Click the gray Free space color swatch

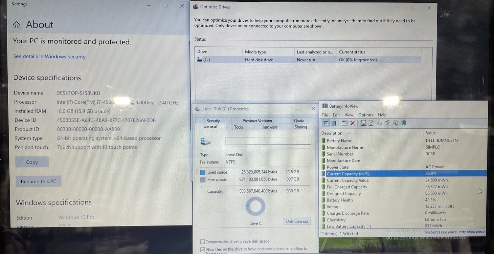coord(203,180)
